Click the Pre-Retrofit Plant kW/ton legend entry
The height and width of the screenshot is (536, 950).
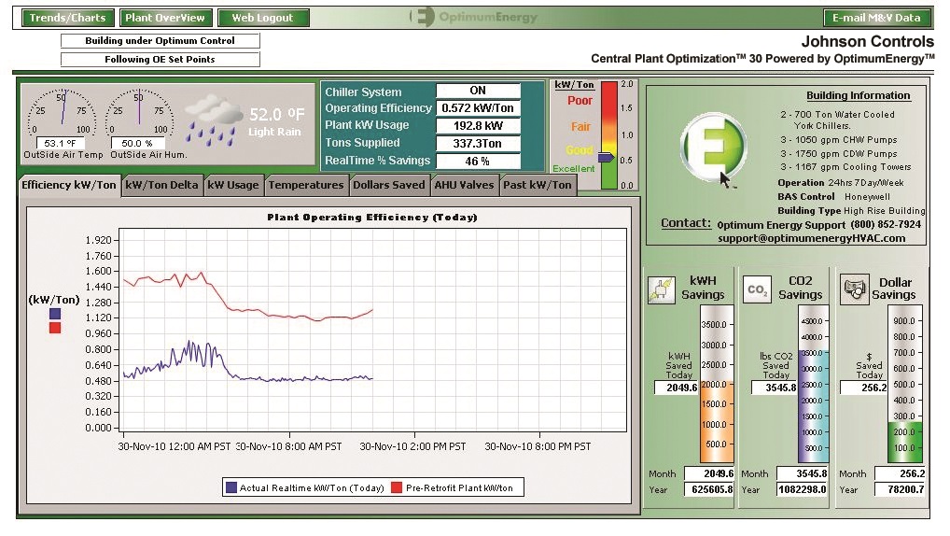click(453, 487)
